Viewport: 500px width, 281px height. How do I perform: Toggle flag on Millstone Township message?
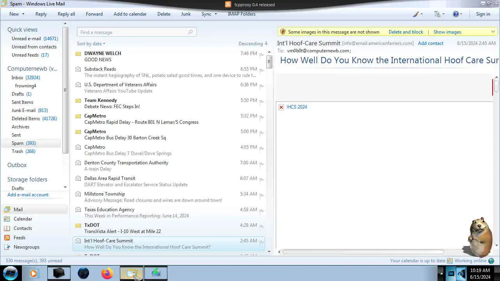point(261,196)
